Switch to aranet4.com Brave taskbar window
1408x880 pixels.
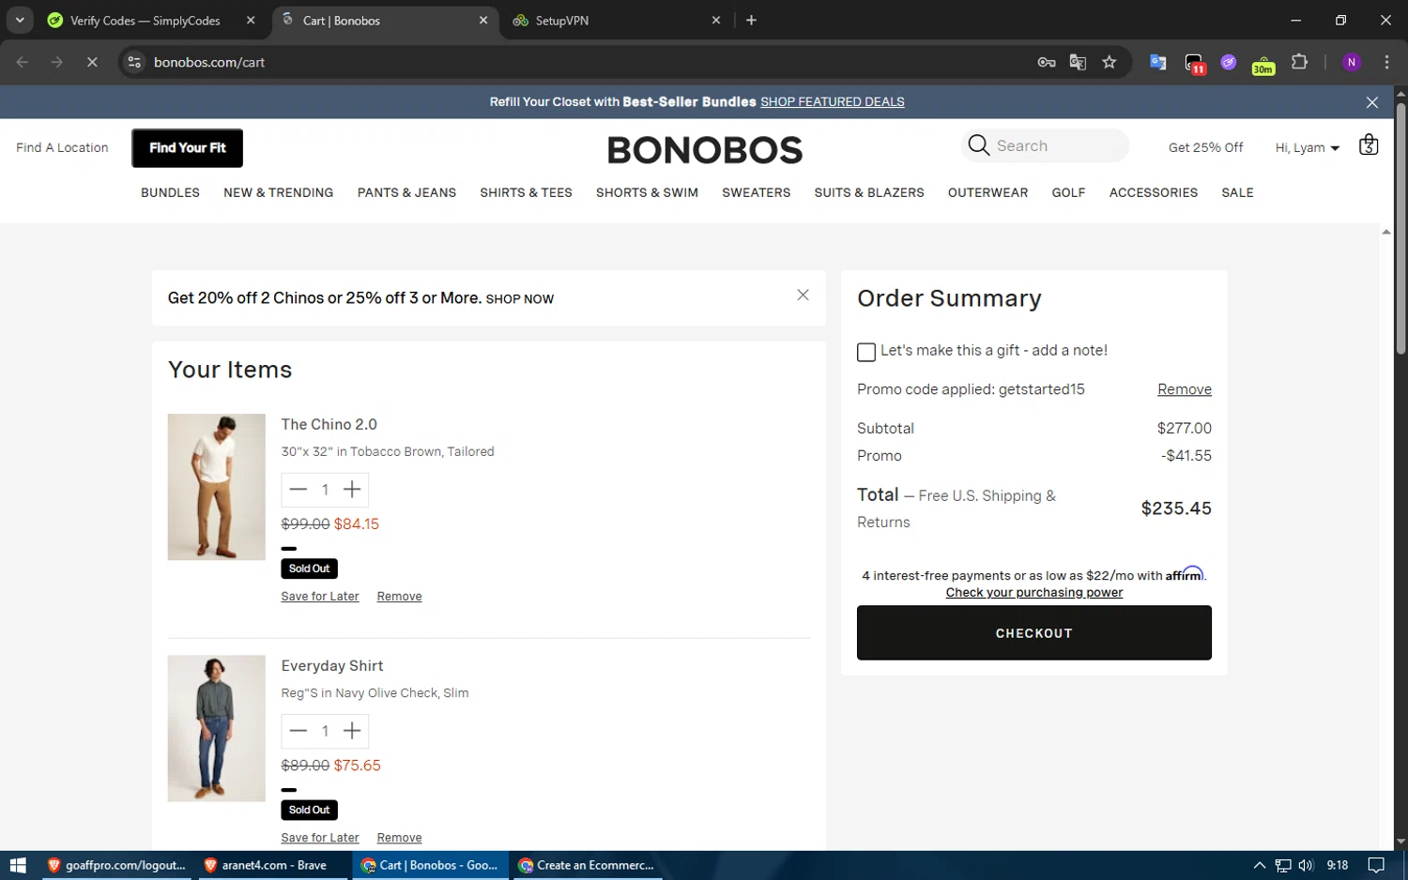coord(271,865)
